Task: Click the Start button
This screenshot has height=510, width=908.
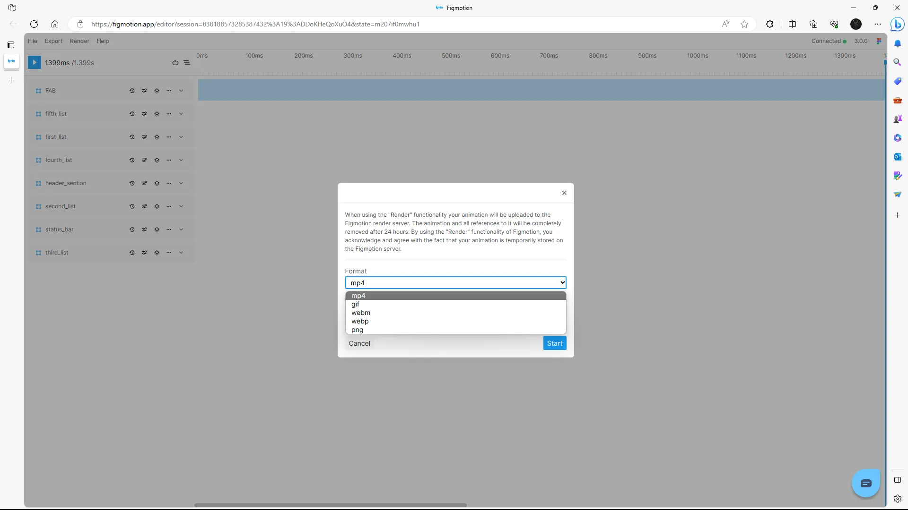Action: 554,343
